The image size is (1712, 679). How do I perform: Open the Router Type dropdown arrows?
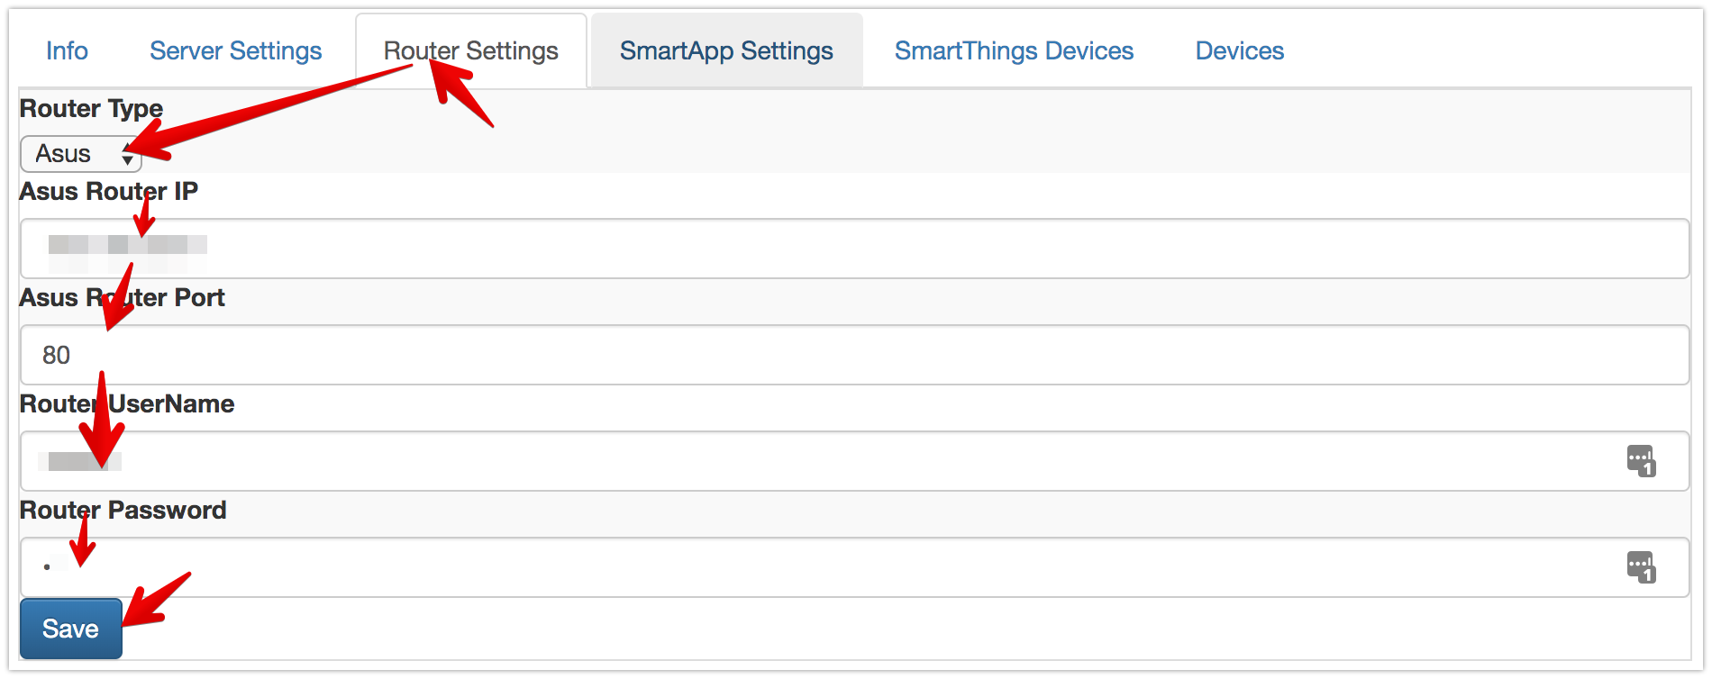(x=127, y=154)
